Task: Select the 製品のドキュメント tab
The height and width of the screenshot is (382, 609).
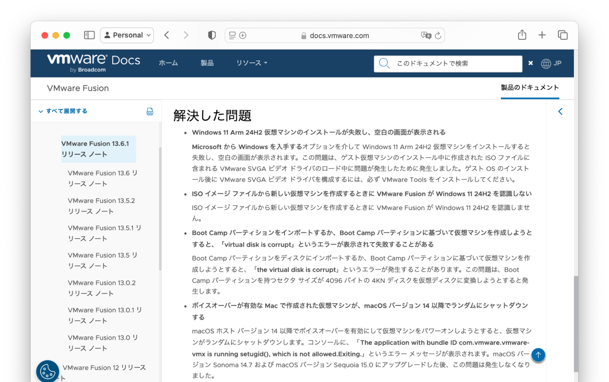Action: 530,88
